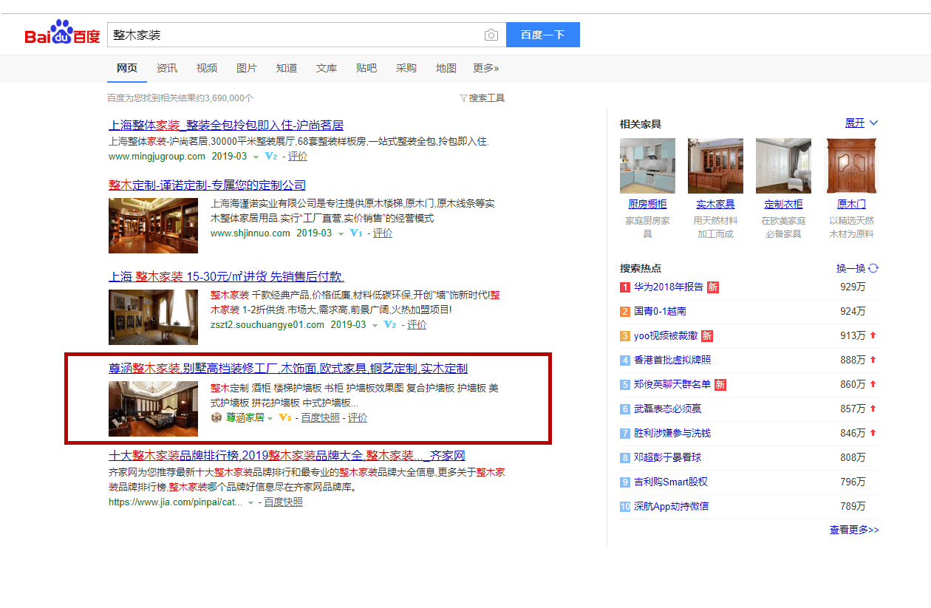Click the refresh icon beside 换一换

coord(873,268)
